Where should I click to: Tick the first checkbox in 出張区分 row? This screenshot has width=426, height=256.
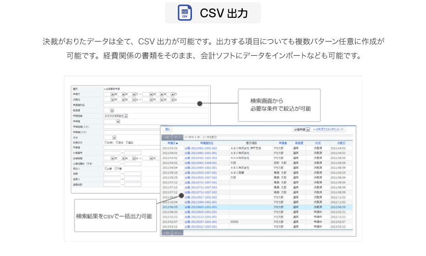(x=105, y=142)
